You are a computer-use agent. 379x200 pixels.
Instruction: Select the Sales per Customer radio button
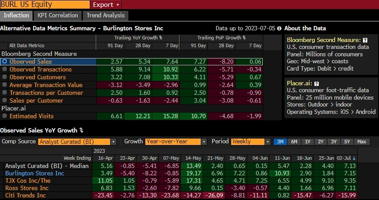click(4, 101)
